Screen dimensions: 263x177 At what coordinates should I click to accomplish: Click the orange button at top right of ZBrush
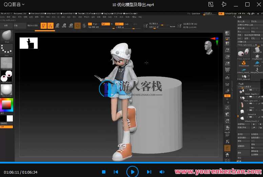coord(221,14)
